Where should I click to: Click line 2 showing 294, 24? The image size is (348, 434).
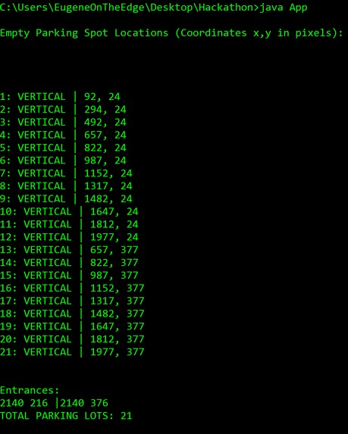pyautogui.click(x=63, y=109)
